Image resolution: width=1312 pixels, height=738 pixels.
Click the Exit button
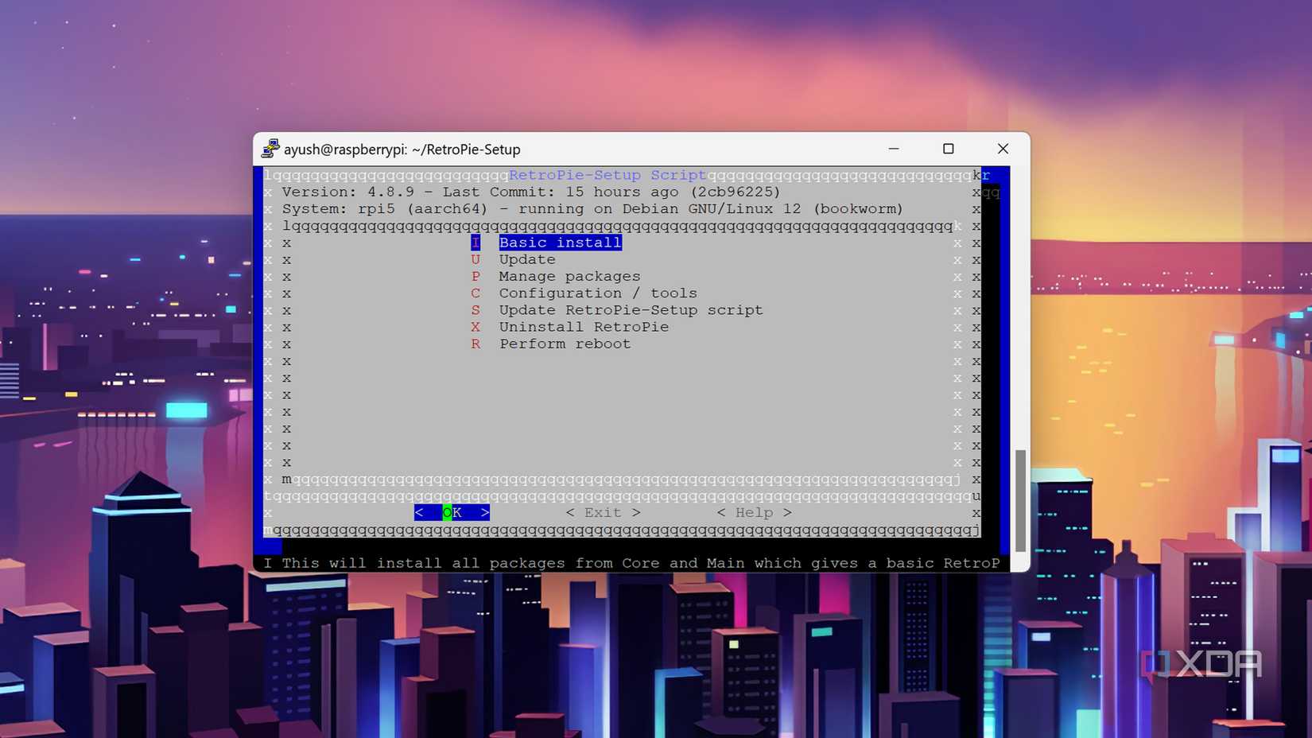(x=603, y=512)
